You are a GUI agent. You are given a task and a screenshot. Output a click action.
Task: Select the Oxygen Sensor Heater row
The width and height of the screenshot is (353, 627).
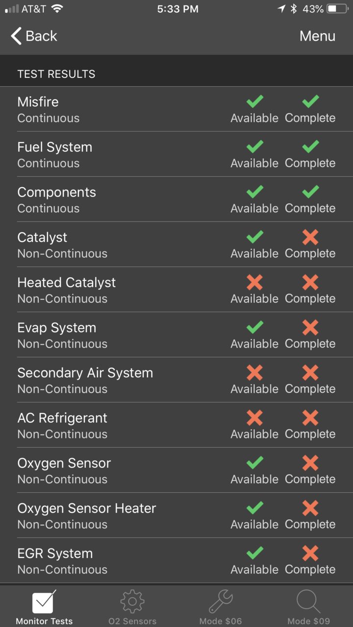click(x=176, y=515)
